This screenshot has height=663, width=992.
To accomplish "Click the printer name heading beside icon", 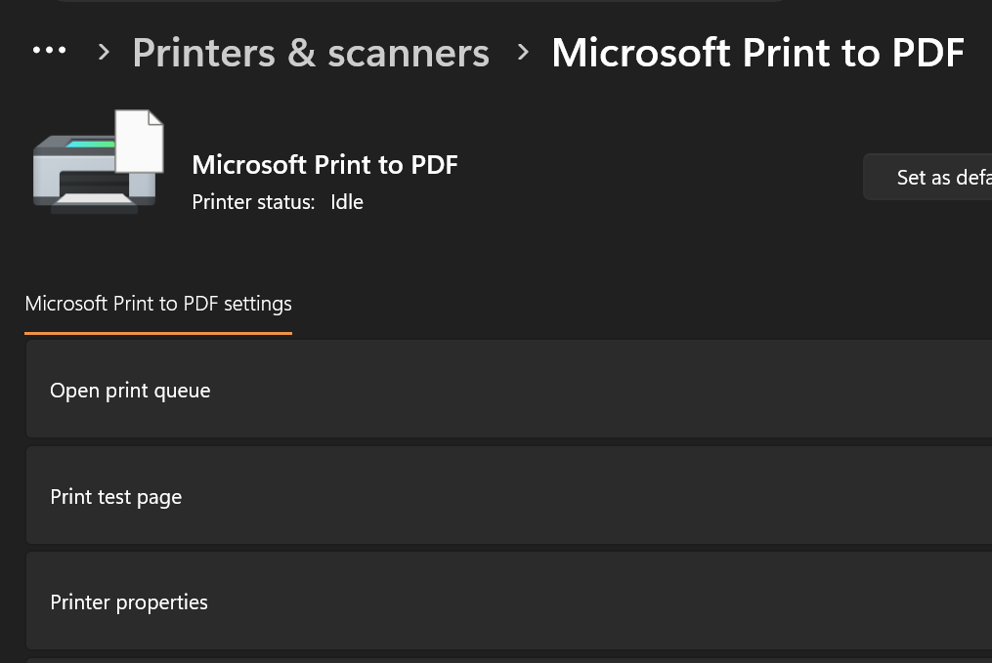I will coord(324,165).
